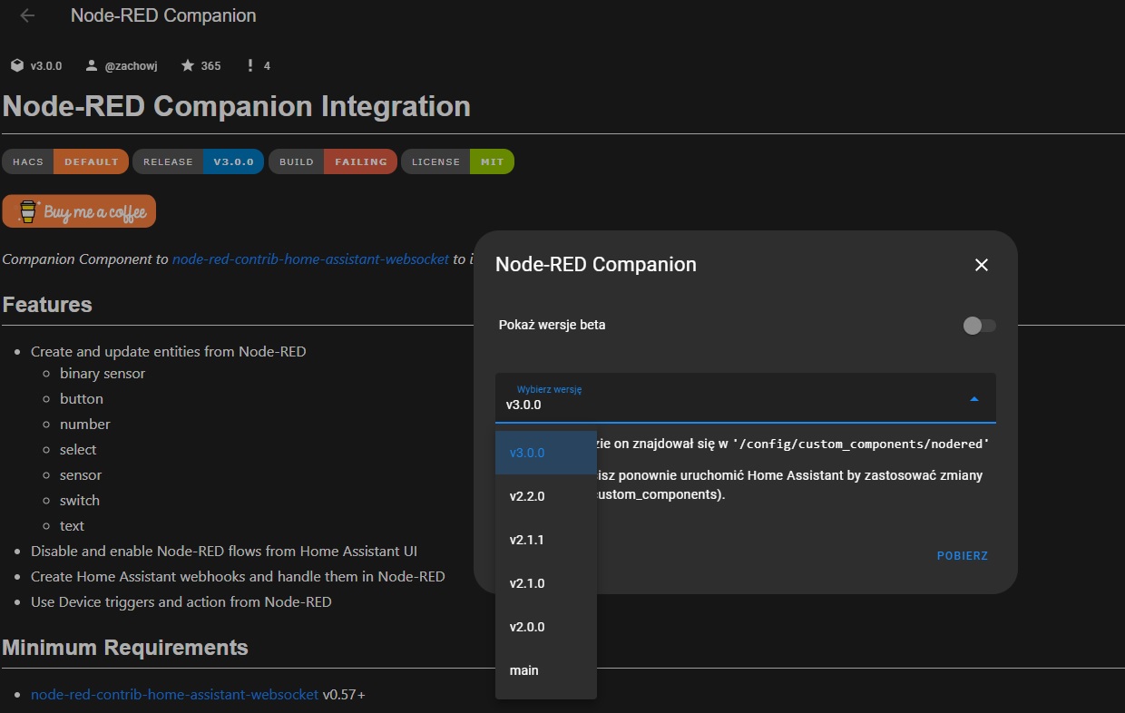Choose v2.1.1 in the version list
The image size is (1125, 713).
pyautogui.click(x=546, y=540)
